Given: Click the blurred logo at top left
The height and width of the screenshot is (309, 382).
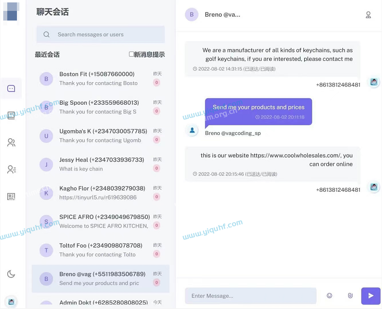Looking at the screenshot, I should point(11,11).
